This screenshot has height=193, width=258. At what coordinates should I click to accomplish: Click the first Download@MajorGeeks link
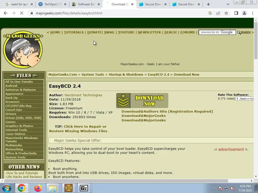coord(143,116)
